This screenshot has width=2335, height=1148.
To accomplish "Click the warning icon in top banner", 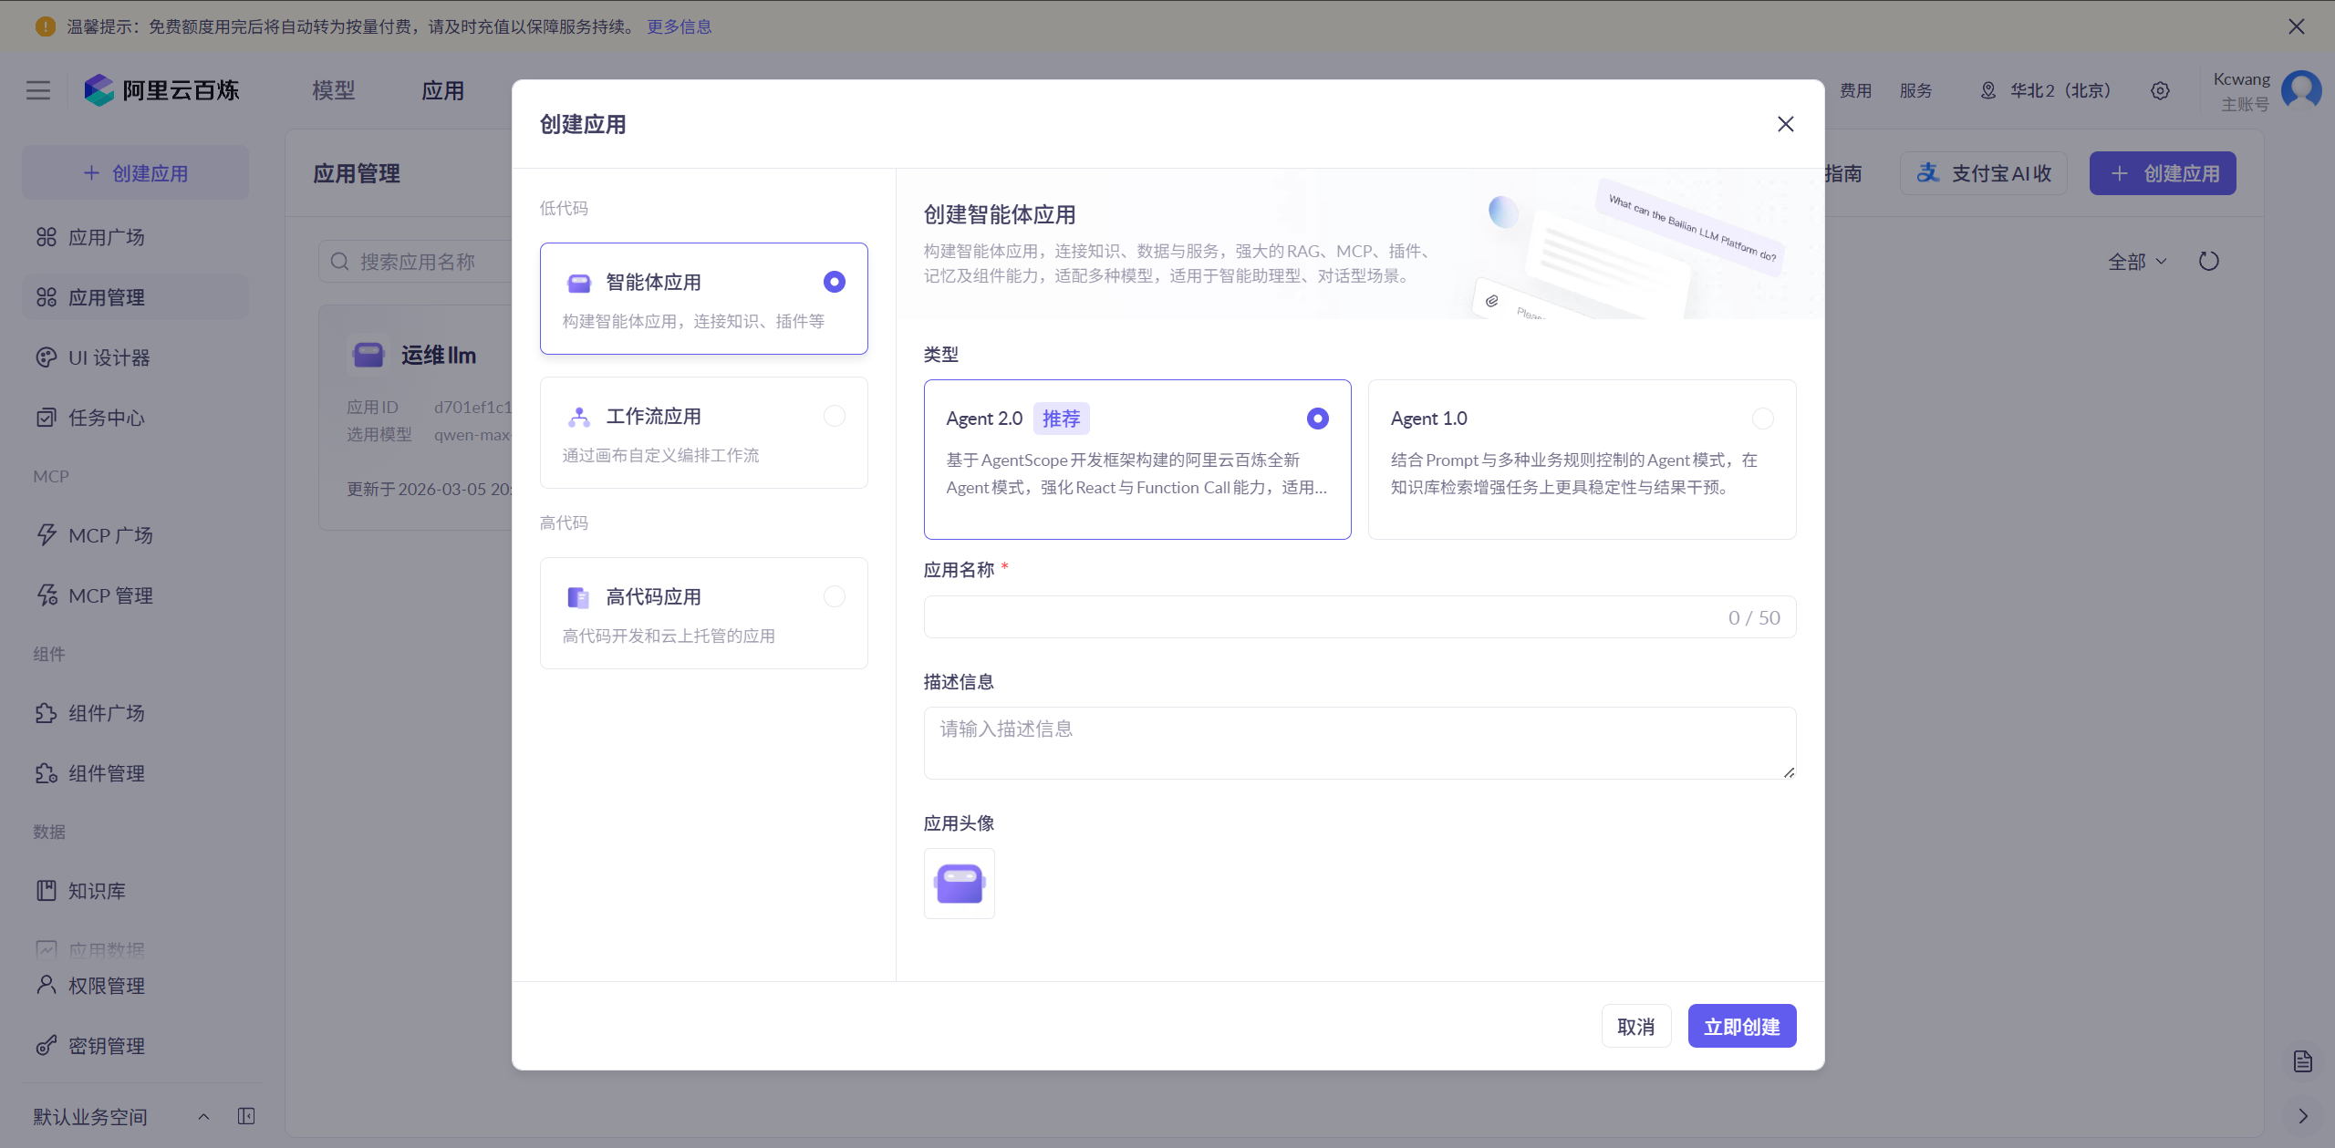I will (46, 26).
